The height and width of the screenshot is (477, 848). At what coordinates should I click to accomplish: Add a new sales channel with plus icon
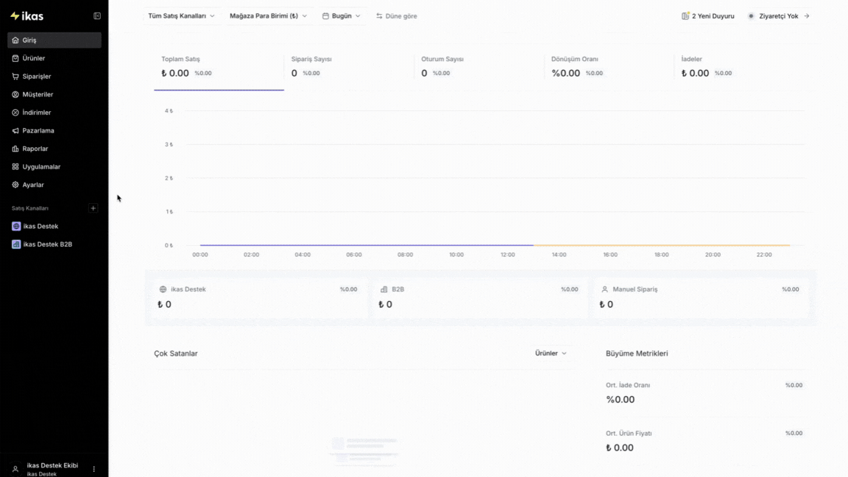coord(93,208)
